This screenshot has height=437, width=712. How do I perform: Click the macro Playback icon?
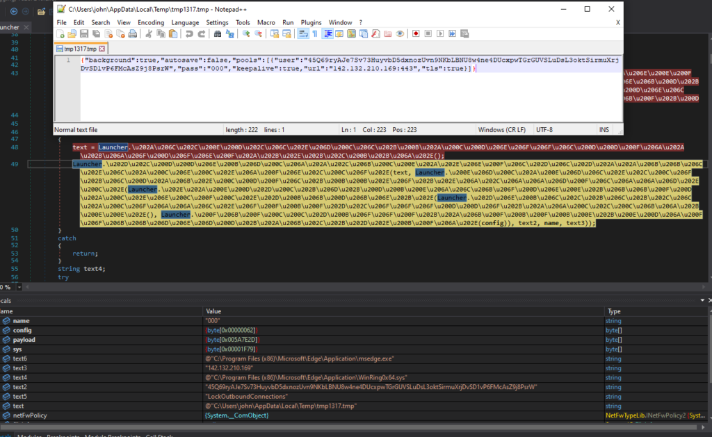[x=440, y=34]
